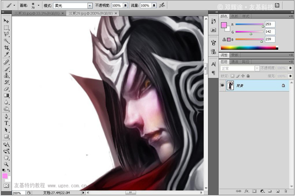Delete the layer with trash icon
This screenshot has width=295, height=196.
(285, 191)
